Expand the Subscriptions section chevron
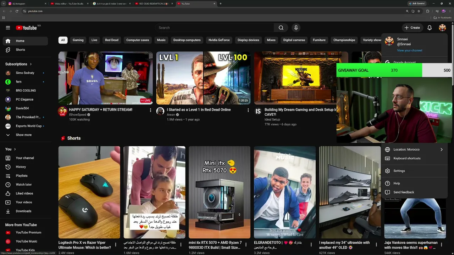 pyautogui.click(x=31, y=64)
